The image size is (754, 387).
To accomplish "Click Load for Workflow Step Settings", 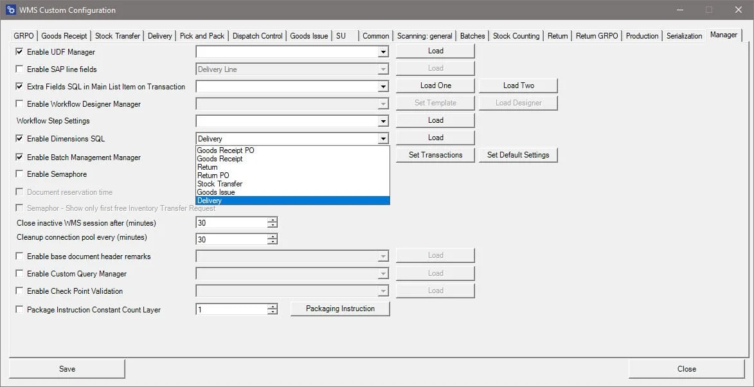I will 435,120.
